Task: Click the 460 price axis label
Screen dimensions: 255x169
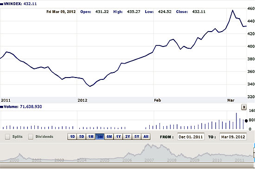Action: (x=251, y=8)
